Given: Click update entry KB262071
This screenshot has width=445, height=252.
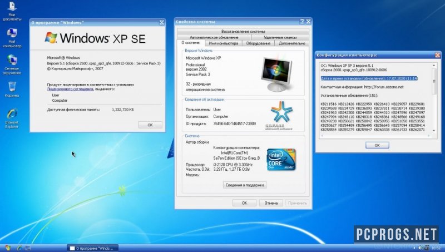Looking at the screenshot, I should point(417,130).
